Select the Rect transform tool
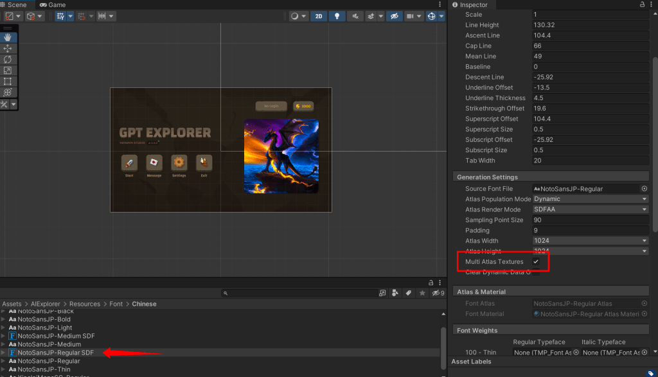The height and width of the screenshot is (377, 658). click(8, 81)
